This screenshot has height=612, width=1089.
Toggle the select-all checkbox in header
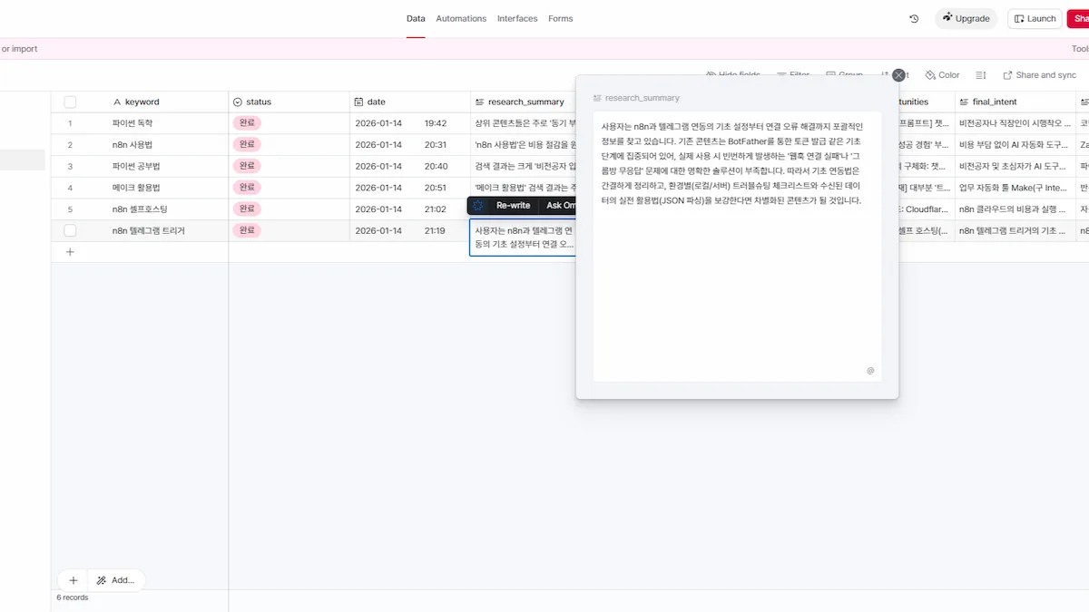click(x=70, y=102)
